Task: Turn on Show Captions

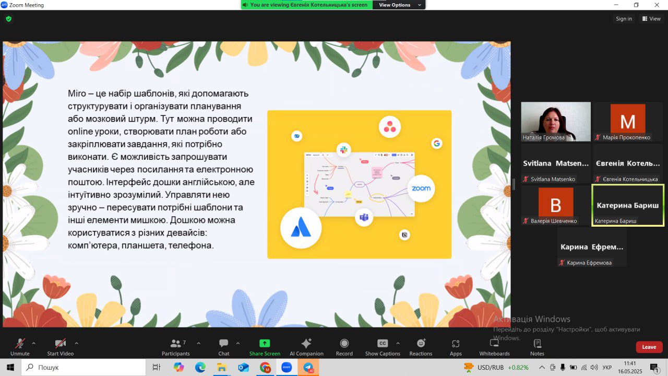Action: click(383, 347)
